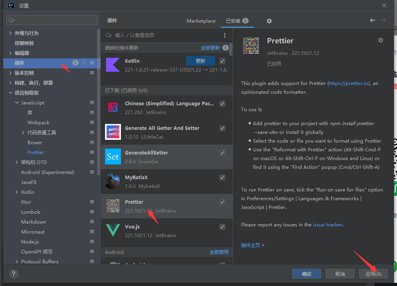Open the issue tracker link

point(328,225)
